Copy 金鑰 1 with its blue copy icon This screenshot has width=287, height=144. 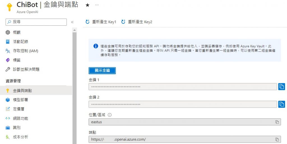pyautogui.click(x=281, y=87)
